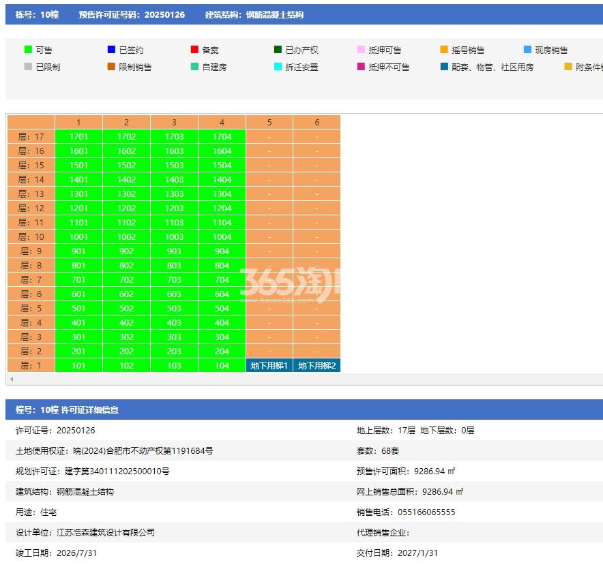
Task: Click the blue 已签约 legend swatch
Action: [111, 50]
